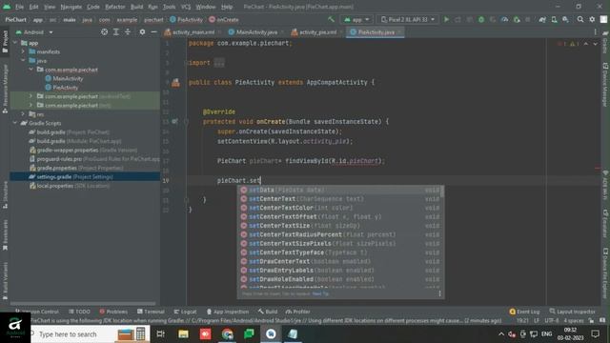Click the Make Project hammer icon
Screen dimensions: 610x343
click(331, 19)
